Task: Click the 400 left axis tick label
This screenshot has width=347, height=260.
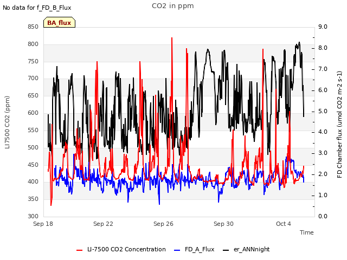Action: point(33,182)
